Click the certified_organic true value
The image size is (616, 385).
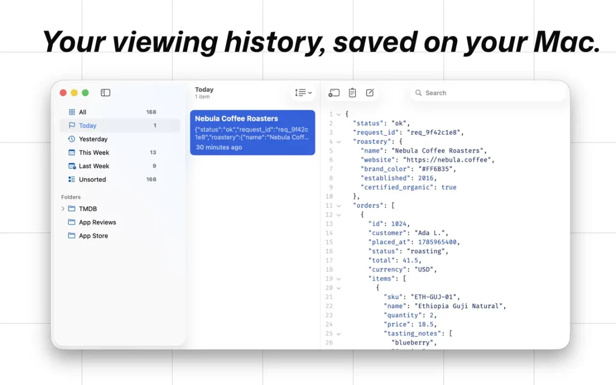pyautogui.click(x=449, y=187)
